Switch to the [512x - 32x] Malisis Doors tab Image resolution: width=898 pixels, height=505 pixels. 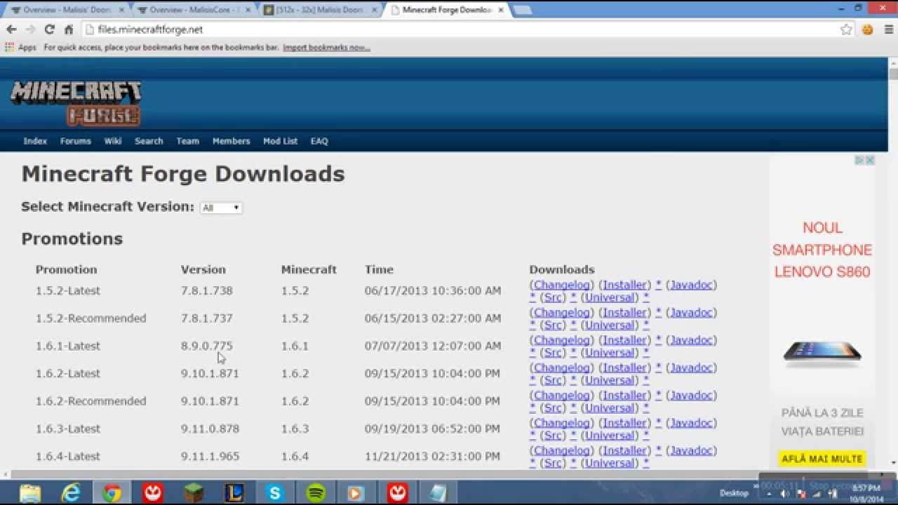(319, 11)
